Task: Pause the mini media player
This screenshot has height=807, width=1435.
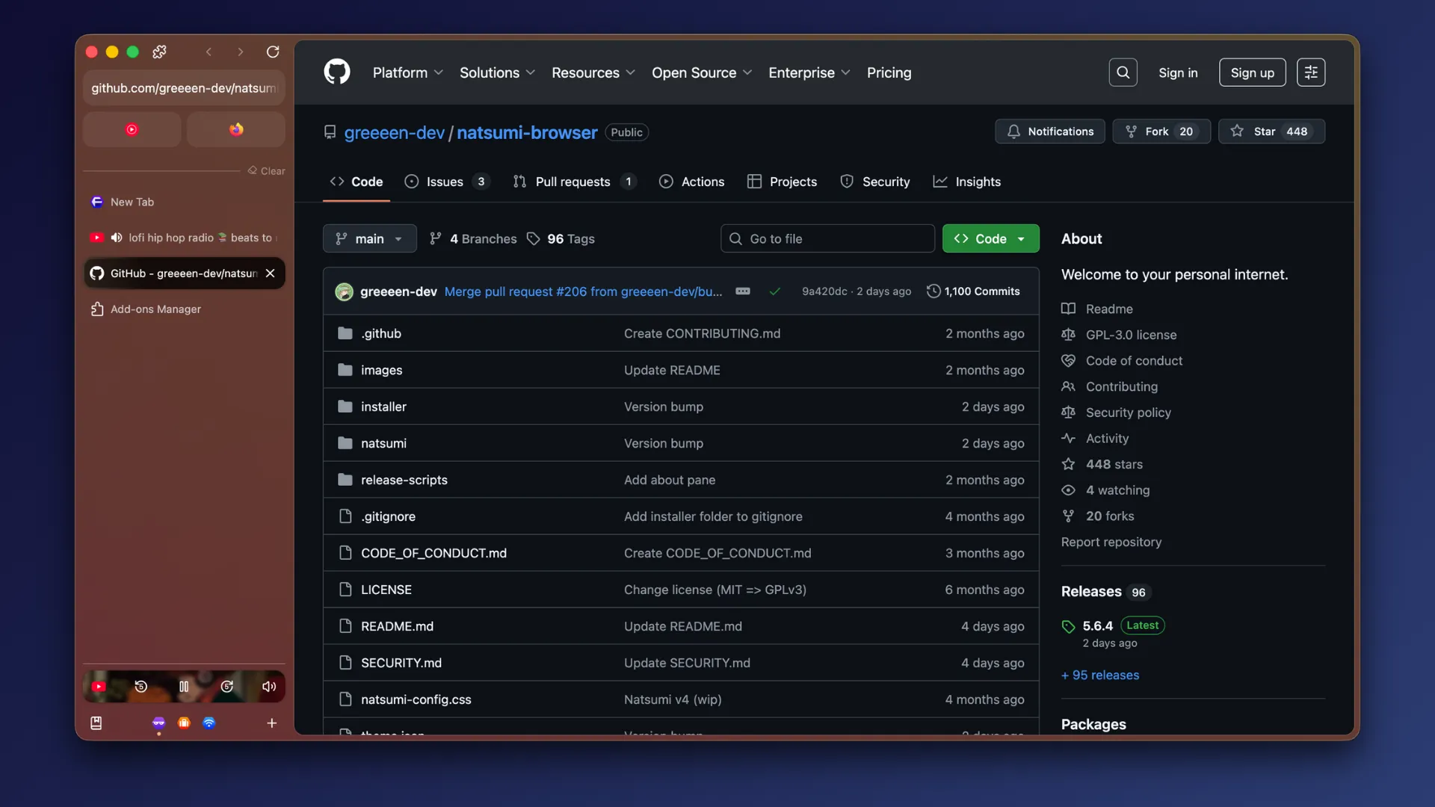Action: coord(184,687)
